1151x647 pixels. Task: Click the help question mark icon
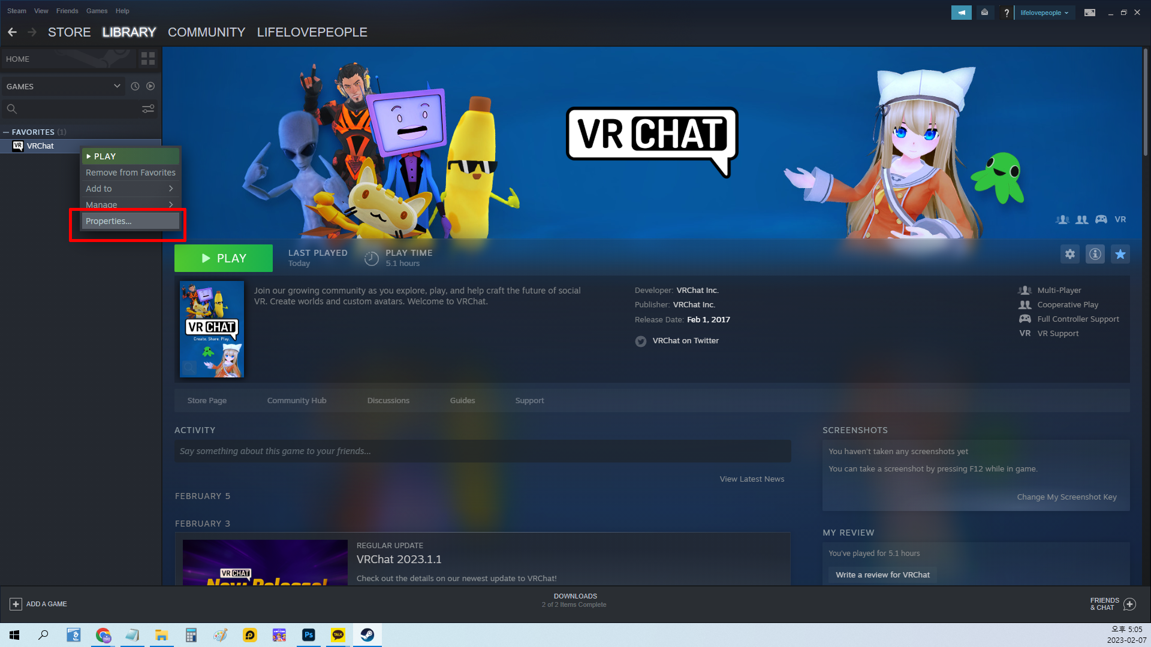(1007, 13)
